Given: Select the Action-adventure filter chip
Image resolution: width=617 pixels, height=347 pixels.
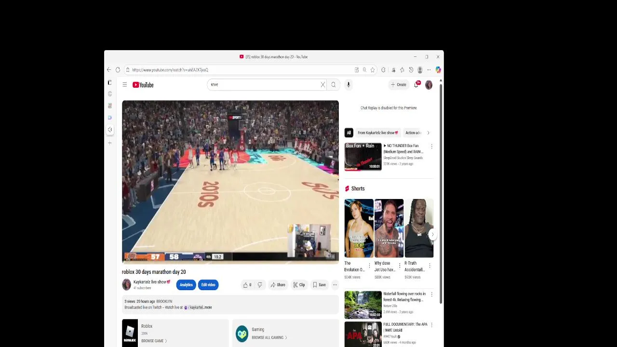Looking at the screenshot, I should tap(414, 133).
